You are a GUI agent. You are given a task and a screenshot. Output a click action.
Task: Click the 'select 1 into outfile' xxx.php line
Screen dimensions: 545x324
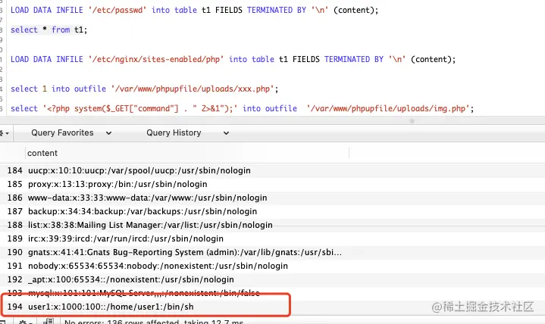144,89
